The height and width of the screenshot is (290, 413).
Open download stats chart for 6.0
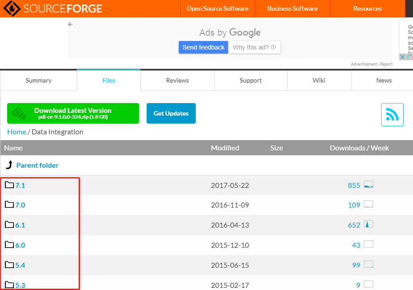[368, 244]
